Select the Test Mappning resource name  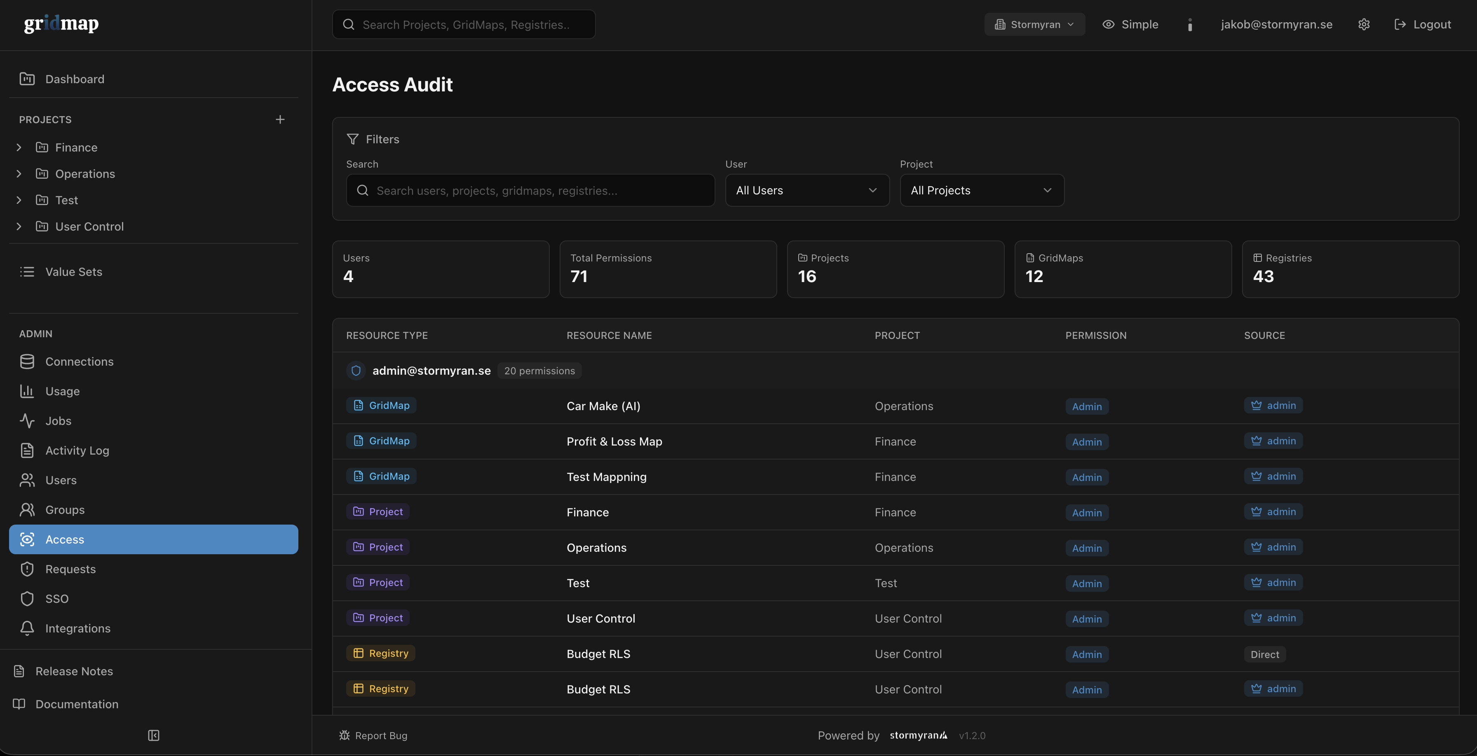click(606, 476)
